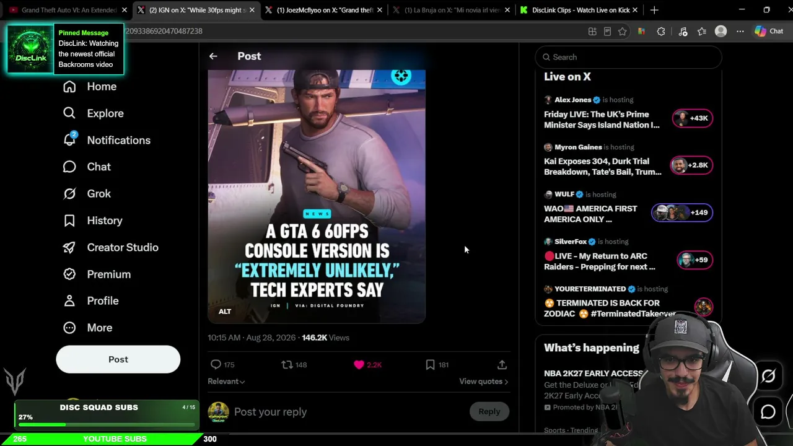Close the IGN on X tab
The image size is (793, 446).
tap(252, 10)
